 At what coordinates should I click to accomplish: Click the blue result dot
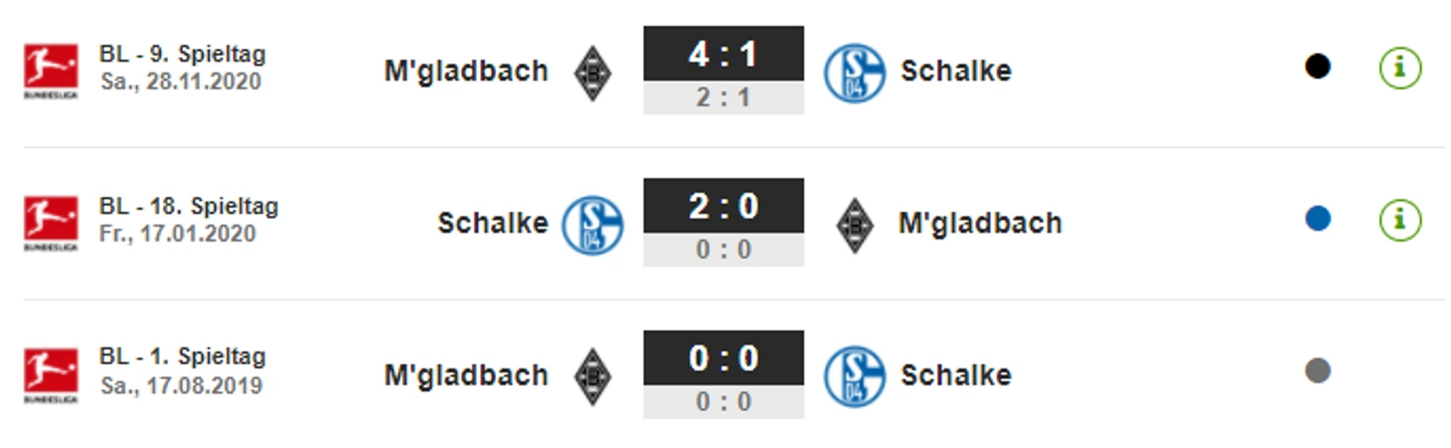pos(1317,219)
